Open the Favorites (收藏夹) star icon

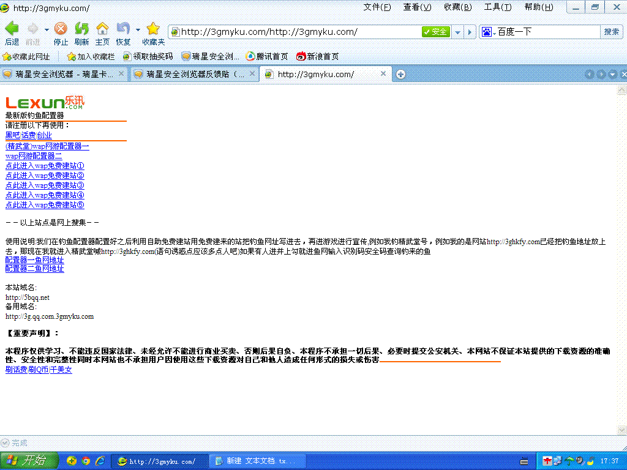153,28
